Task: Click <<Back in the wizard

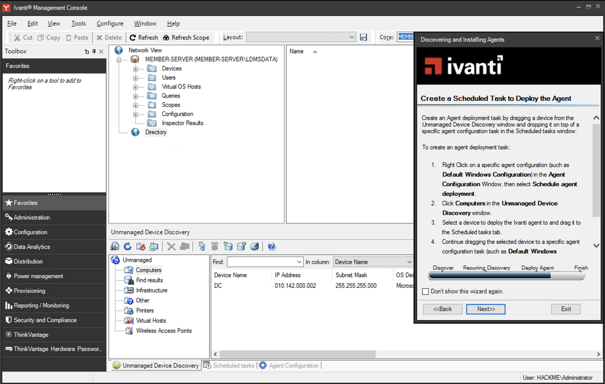Action: [x=442, y=309]
